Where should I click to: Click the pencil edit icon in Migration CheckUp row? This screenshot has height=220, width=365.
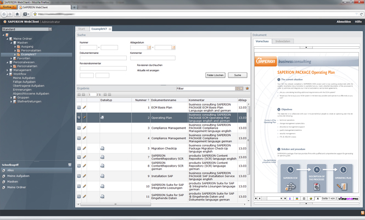(85, 148)
